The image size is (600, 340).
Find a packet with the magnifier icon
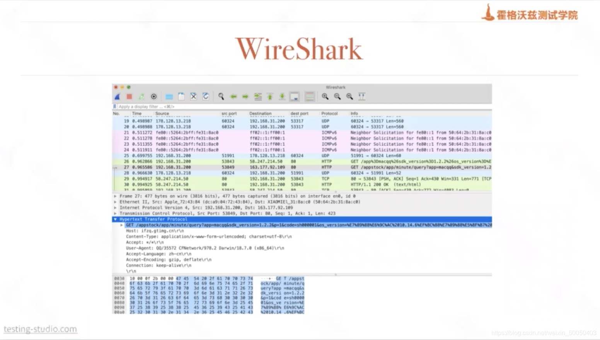(221, 97)
